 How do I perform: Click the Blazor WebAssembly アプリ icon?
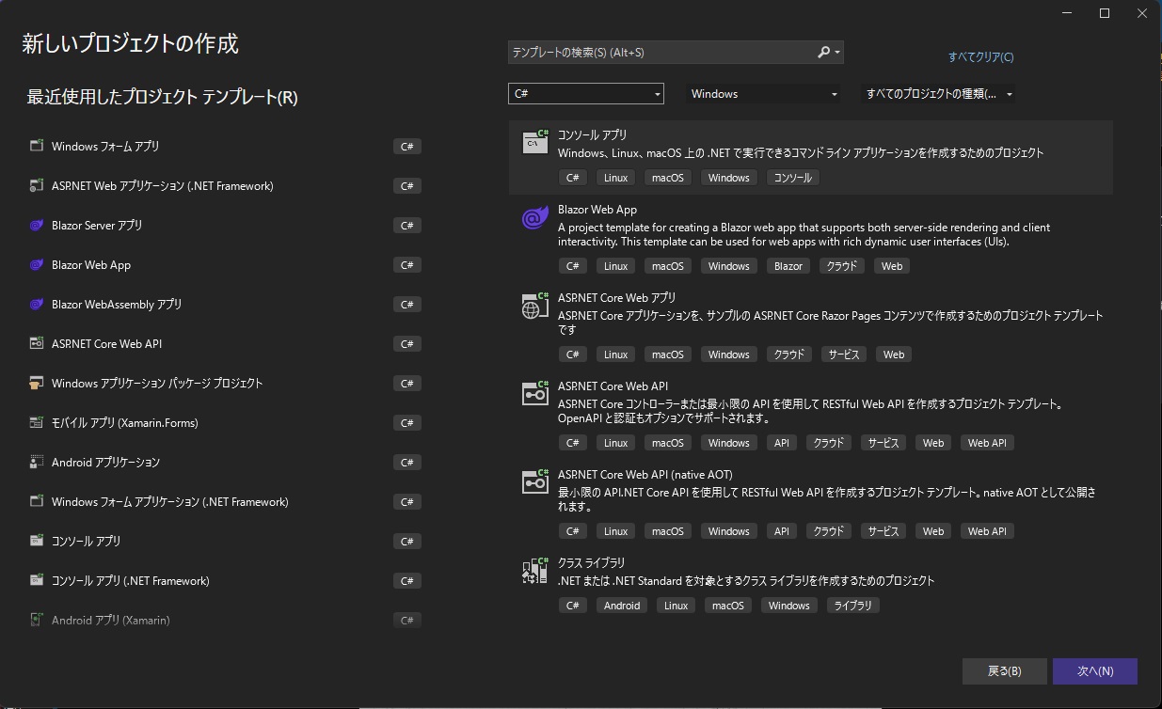(37, 304)
